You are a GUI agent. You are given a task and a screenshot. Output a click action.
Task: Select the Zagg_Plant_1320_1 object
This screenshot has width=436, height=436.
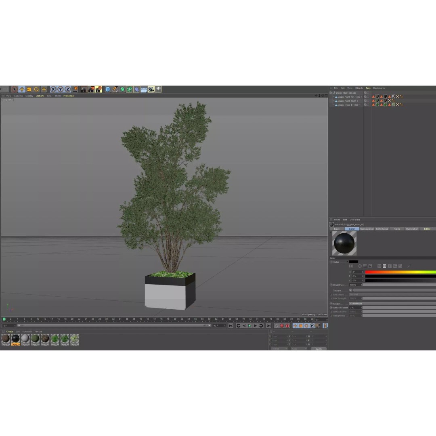pyautogui.click(x=348, y=101)
